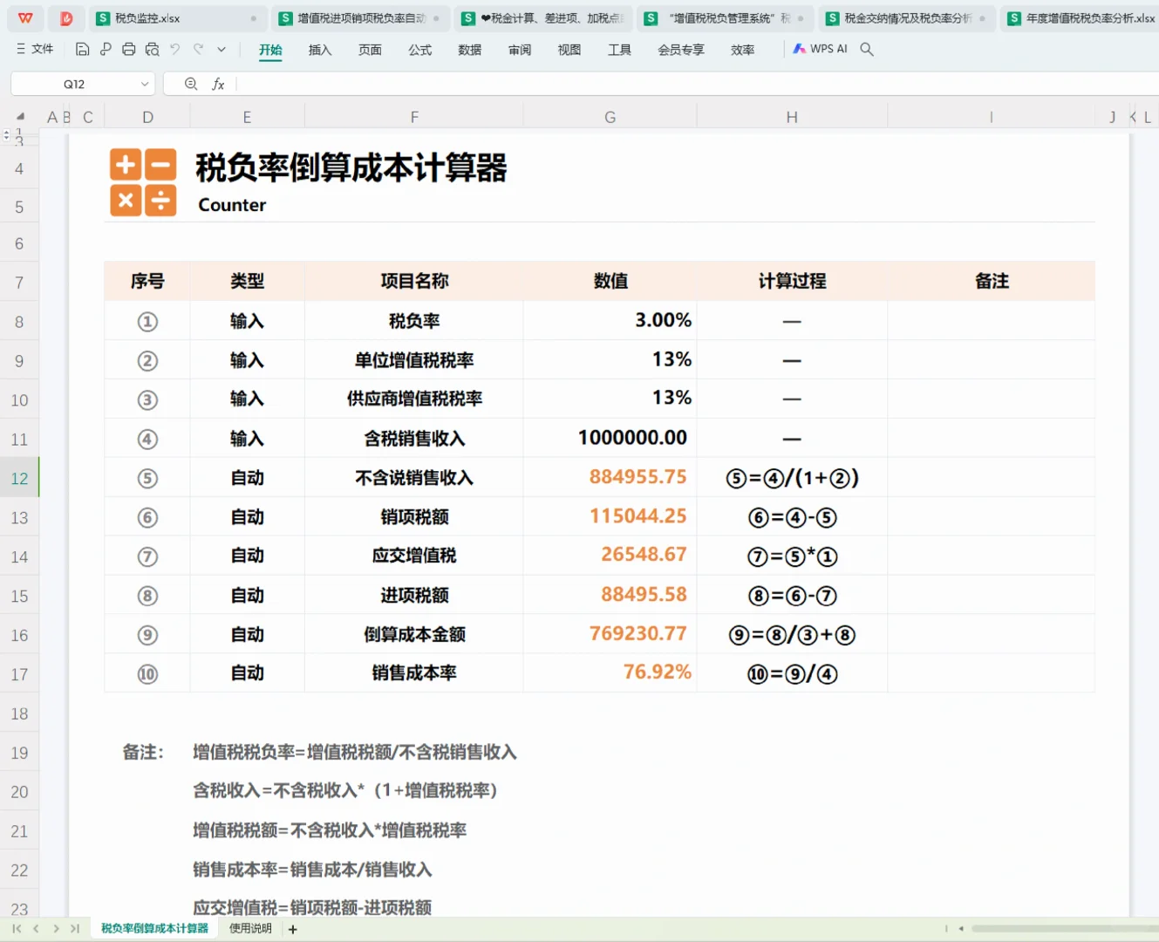Open the WPS AI assistant
This screenshot has width=1159, height=942.
pyautogui.click(x=818, y=49)
